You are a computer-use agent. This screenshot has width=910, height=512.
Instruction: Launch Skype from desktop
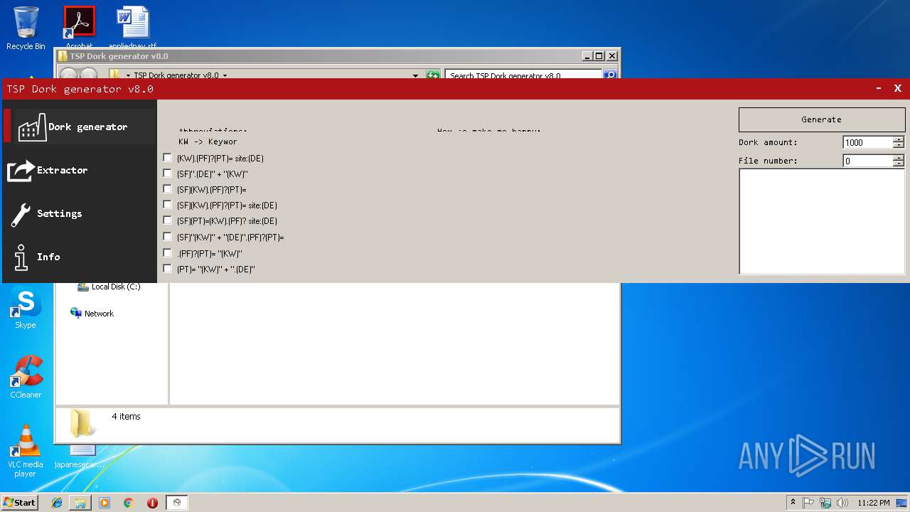26,309
